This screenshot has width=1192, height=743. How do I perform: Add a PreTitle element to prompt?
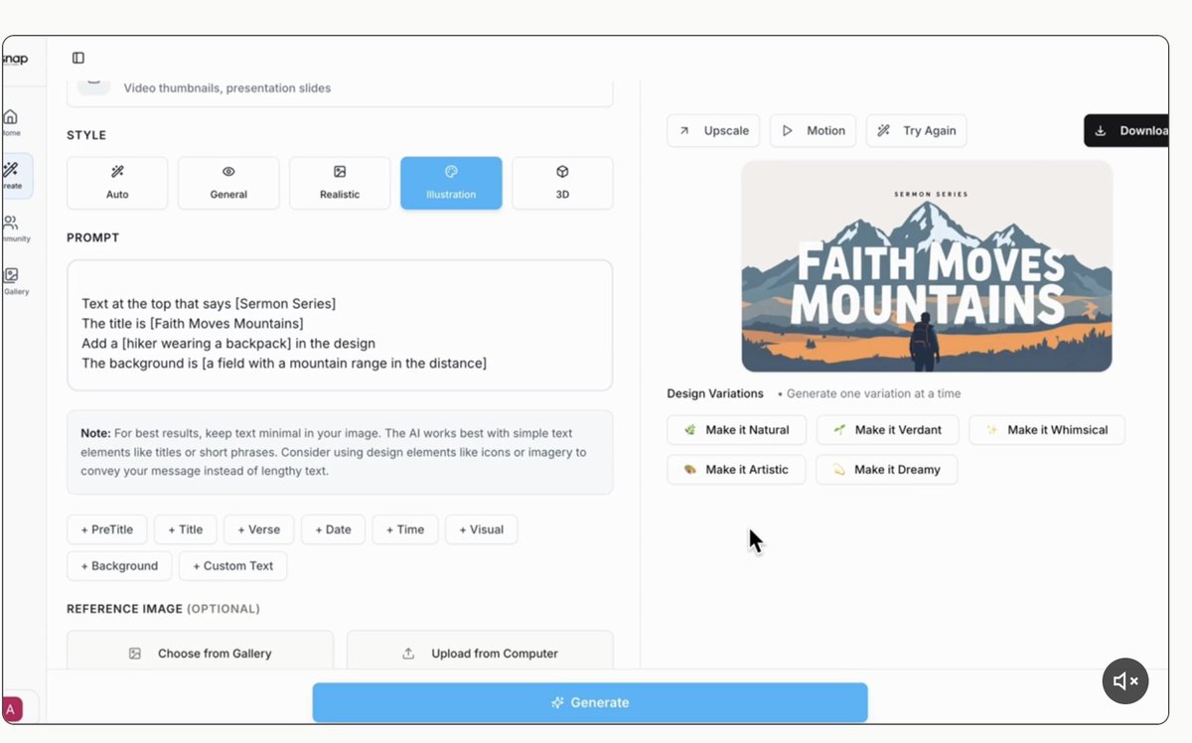107,529
